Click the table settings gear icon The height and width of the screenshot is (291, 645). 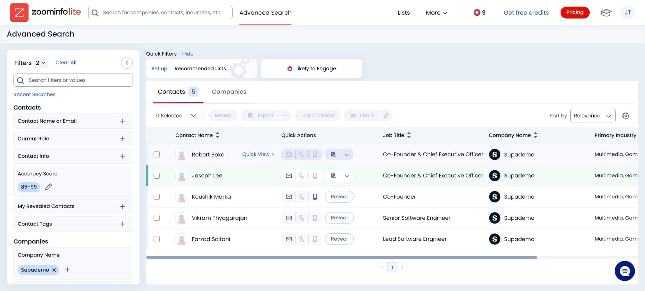[625, 116]
